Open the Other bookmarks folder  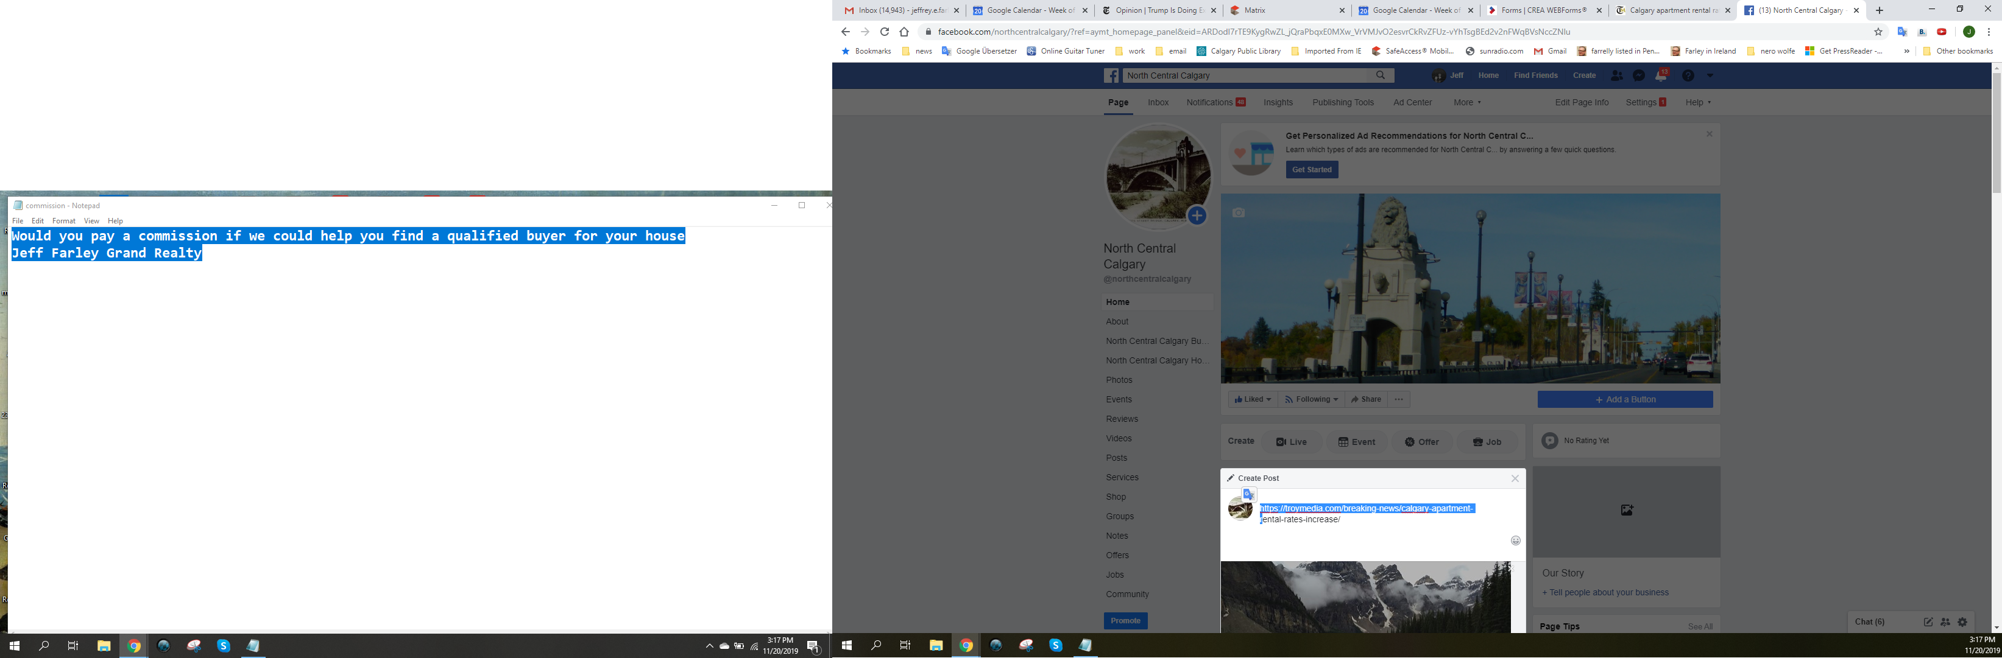pos(1958,51)
